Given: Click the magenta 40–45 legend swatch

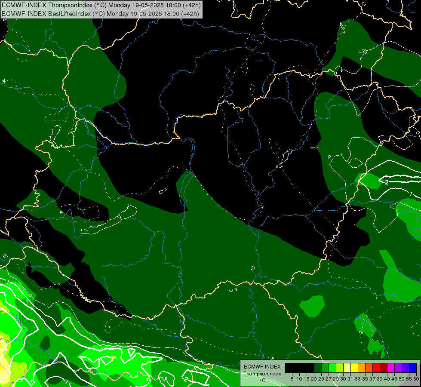Looking at the screenshot, I should coord(391,368).
